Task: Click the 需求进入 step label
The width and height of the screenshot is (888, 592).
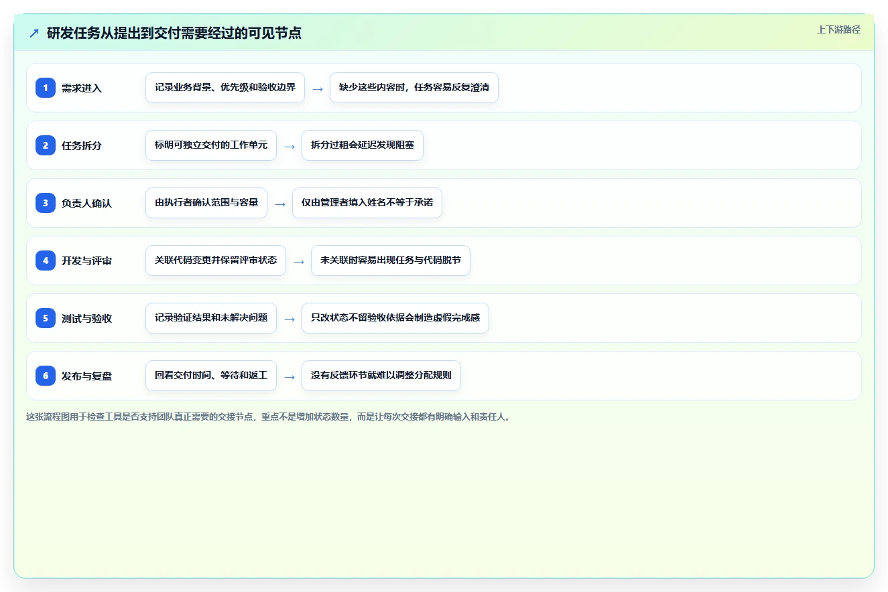Action: 82,88
